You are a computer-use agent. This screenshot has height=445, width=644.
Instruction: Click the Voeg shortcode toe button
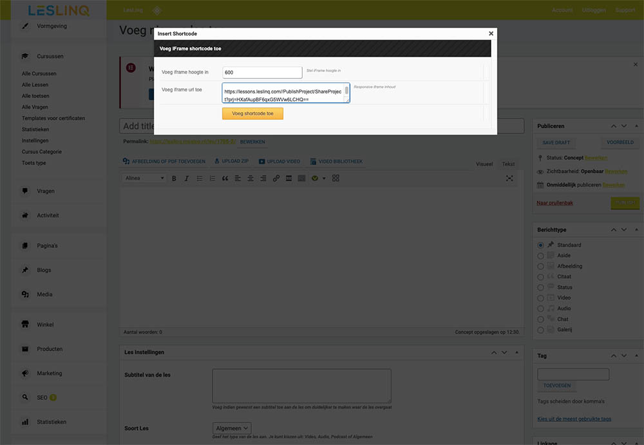(x=252, y=113)
